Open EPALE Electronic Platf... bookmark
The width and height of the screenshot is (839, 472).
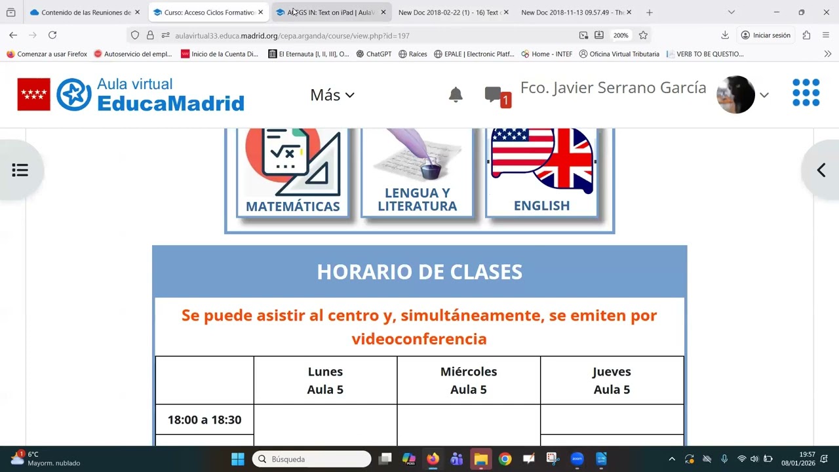pos(474,54)
